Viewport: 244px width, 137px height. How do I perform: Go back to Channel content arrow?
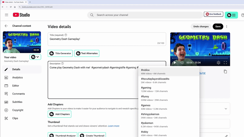click(x=6, y=26)
